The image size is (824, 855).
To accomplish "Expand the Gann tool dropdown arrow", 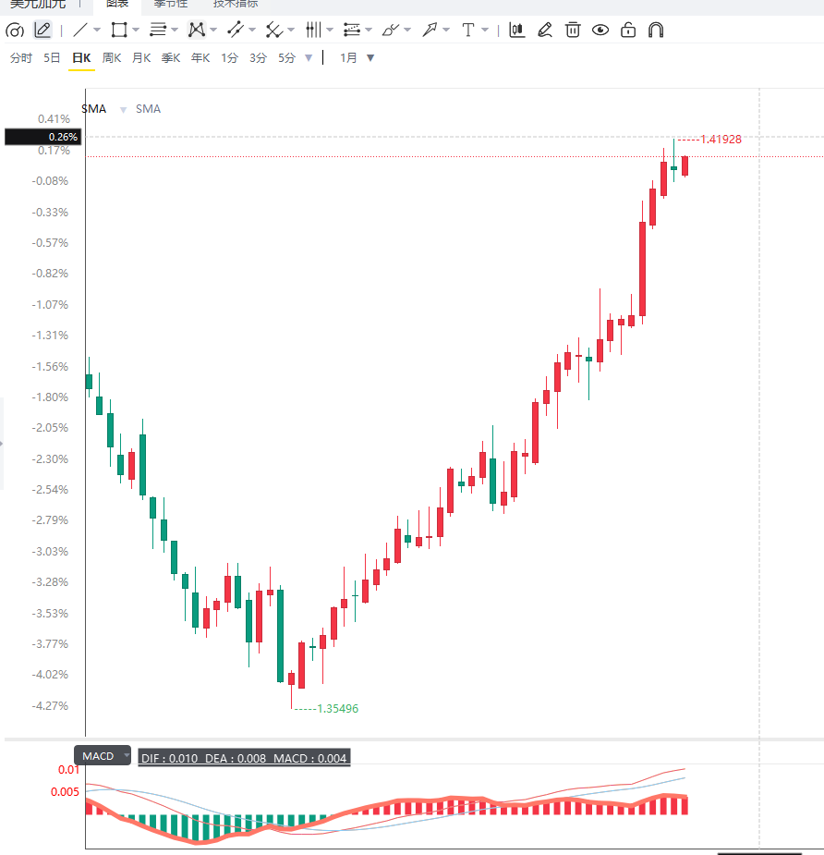I will pos(290,30).
